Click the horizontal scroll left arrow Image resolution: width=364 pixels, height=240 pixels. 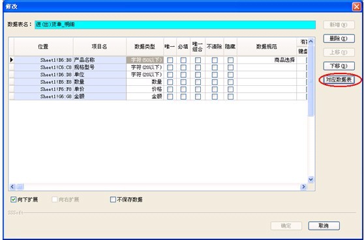pyautogui.click(x=12, y=187)
